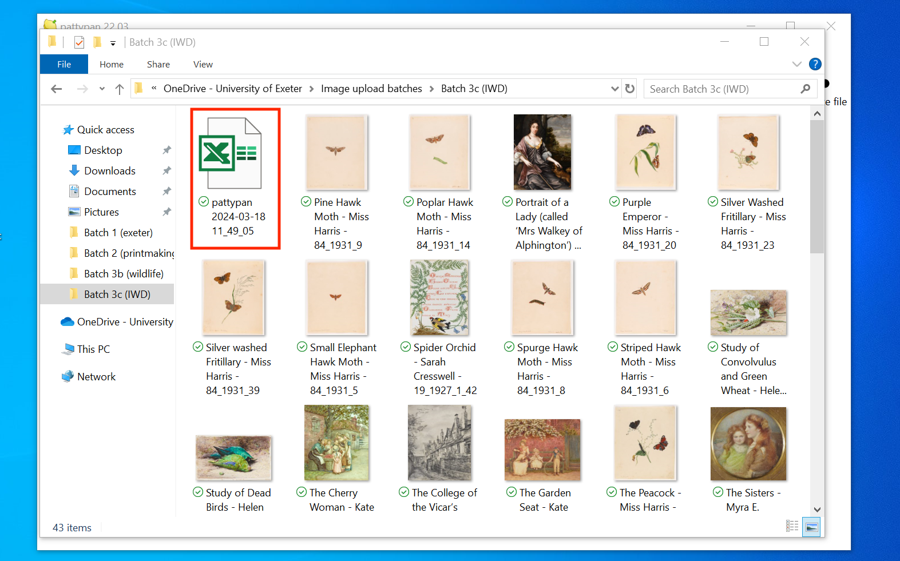This screenshot has height=561, width=900.
Task: Click the double chevron in address bar
Action: click(154, 88)
